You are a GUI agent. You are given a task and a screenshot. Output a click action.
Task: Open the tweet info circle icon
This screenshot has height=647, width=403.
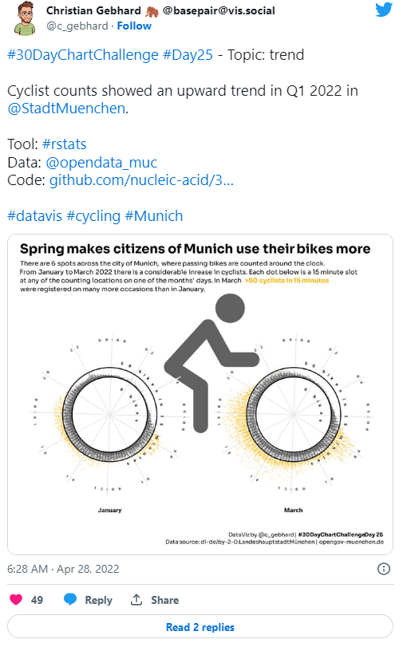pos(384,569)
